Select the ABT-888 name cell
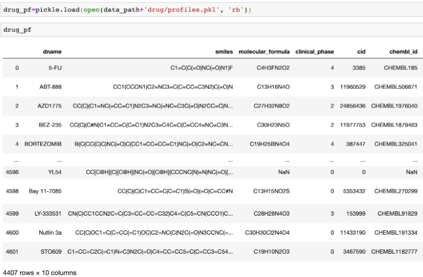Image resolution: width=423 pixels, height=277 pixels. coord(50,87)
